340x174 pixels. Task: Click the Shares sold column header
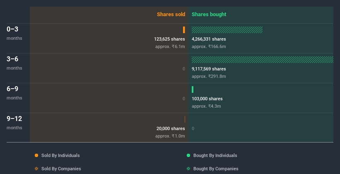click(171, 15)
